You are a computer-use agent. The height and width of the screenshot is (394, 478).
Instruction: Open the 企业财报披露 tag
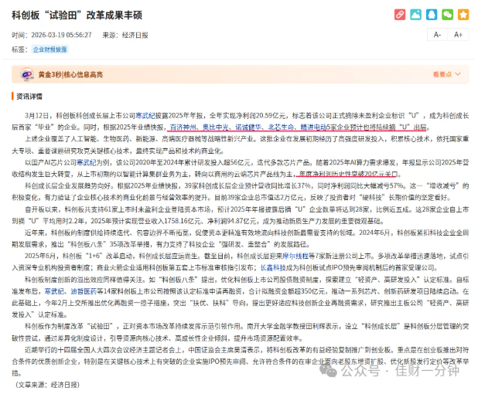[x=50, y=49]
